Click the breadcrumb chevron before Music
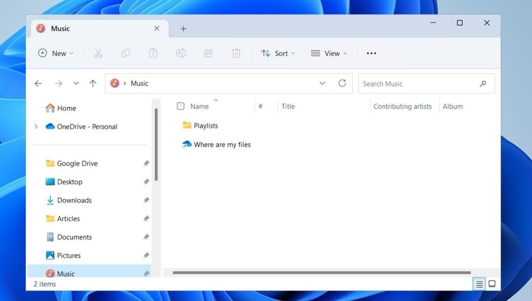The width and height of the screenshot is (532, 301). pos(124,83)
